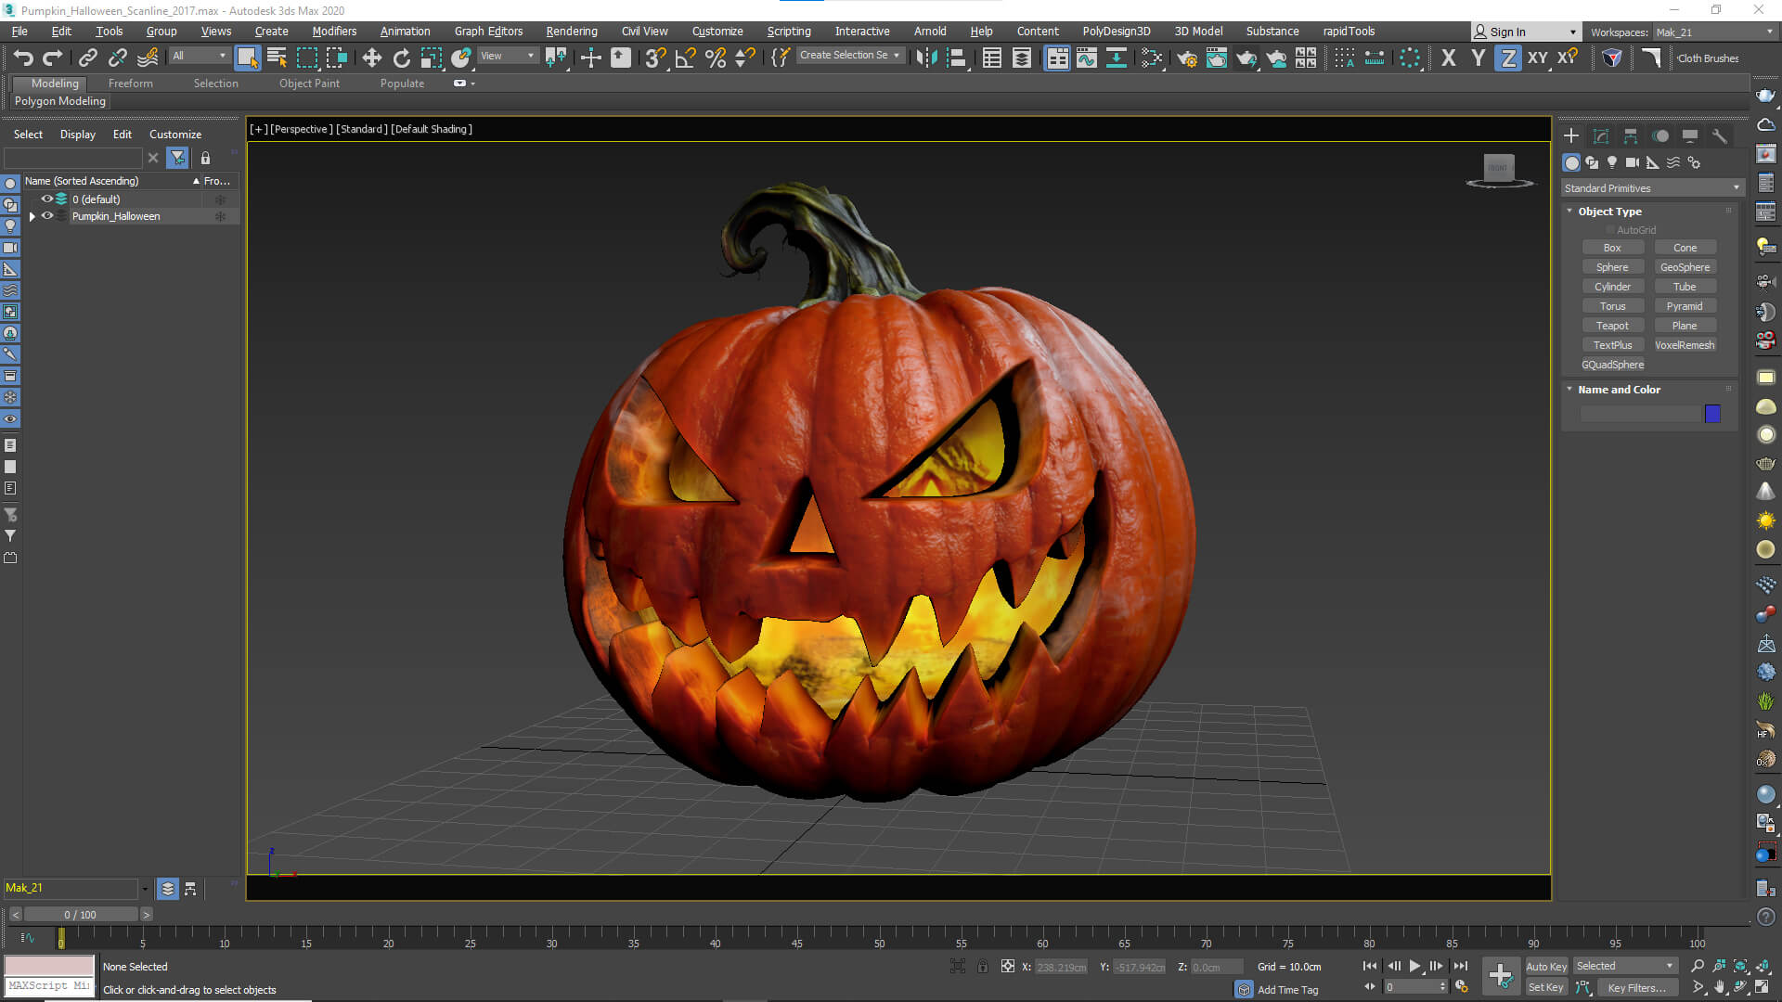1782x1002 pixels.
Task: Click the GeoSphere primitive button
Action: (x=1685, y=267)
